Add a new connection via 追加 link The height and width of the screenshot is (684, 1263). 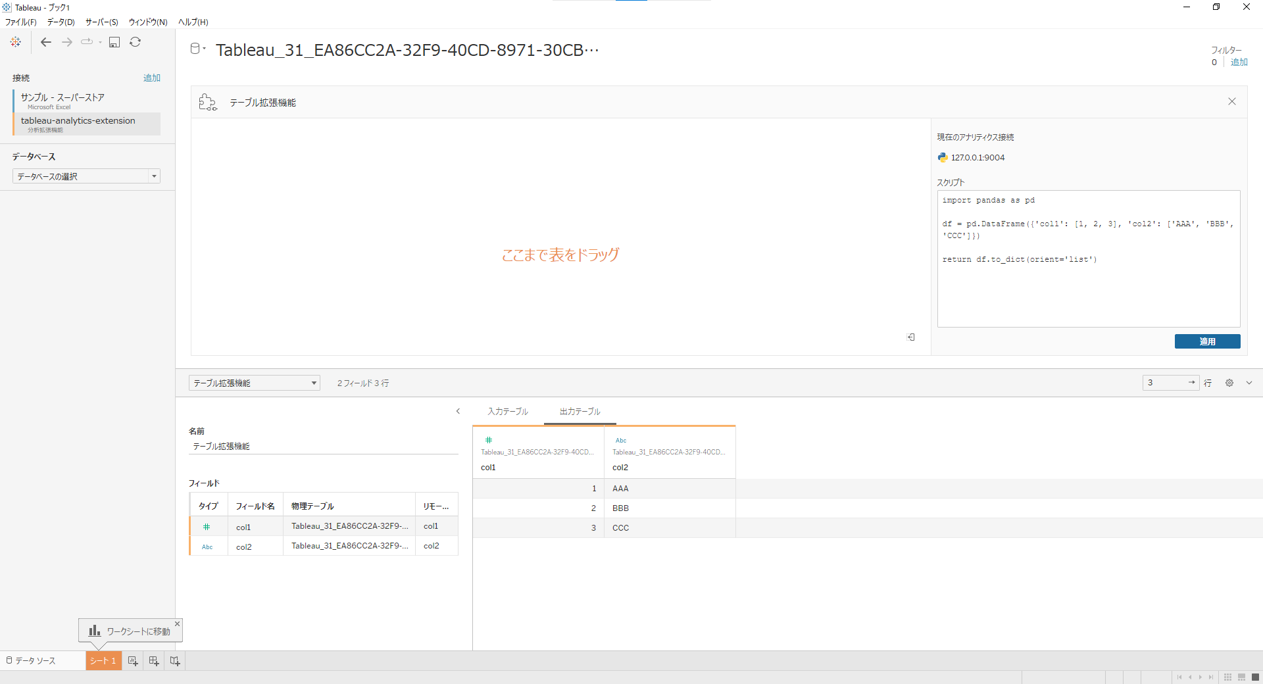[x=152, y=78]
